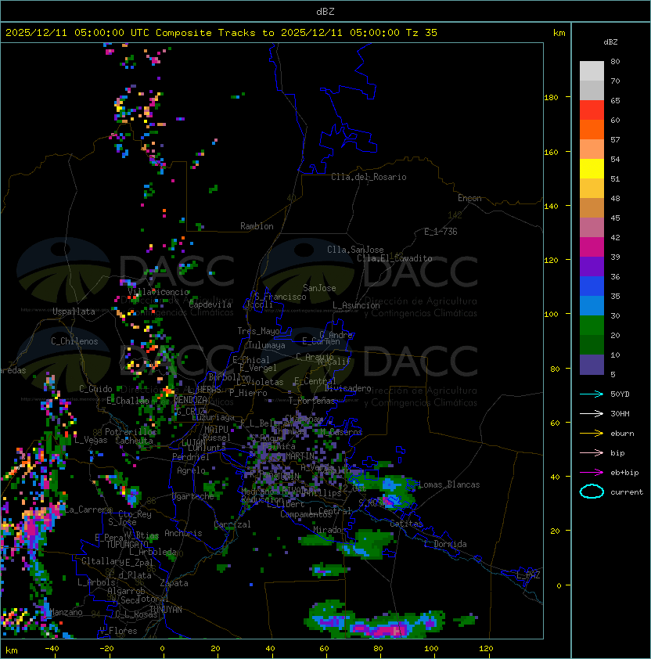Select the magenta swatch between 42 and 39

592,247
